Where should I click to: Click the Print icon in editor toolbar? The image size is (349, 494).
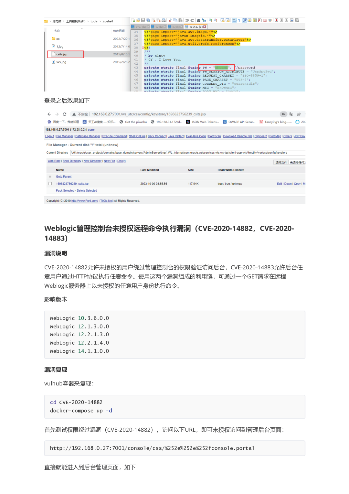[x=164, y=20]
